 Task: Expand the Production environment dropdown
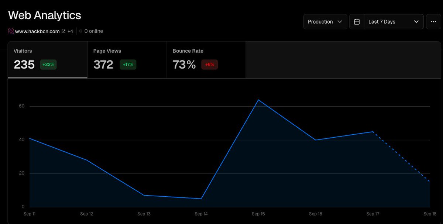(325, 22)
